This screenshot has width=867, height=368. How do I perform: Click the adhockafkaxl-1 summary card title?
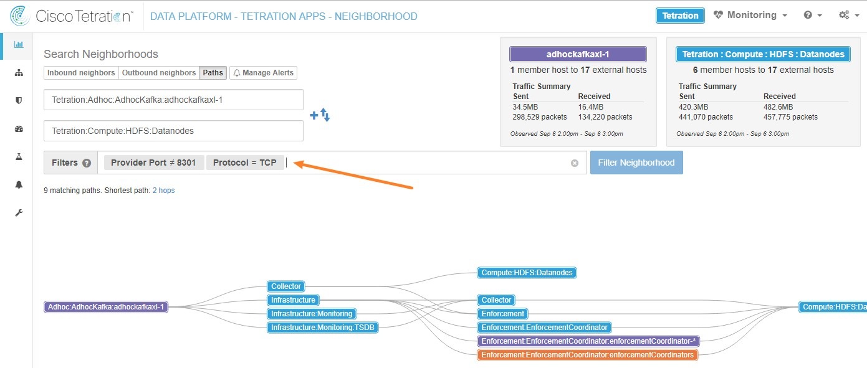coord(578,54)
